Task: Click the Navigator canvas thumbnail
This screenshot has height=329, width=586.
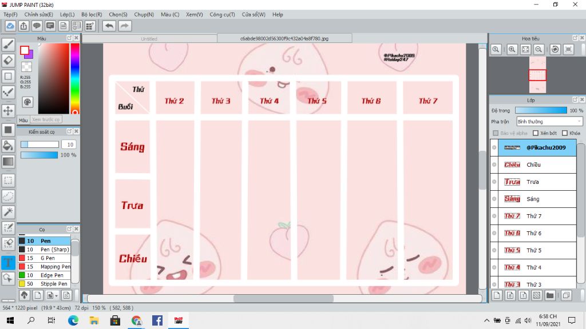Action: 537,75
